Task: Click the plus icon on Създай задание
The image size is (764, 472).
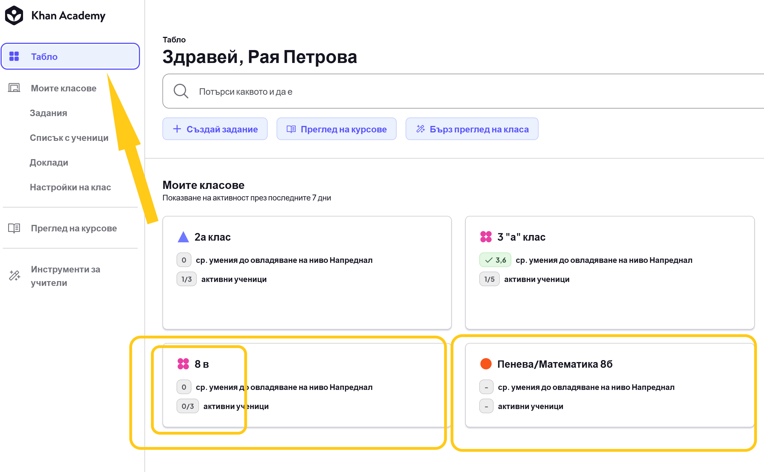Action: click(177, 129)
